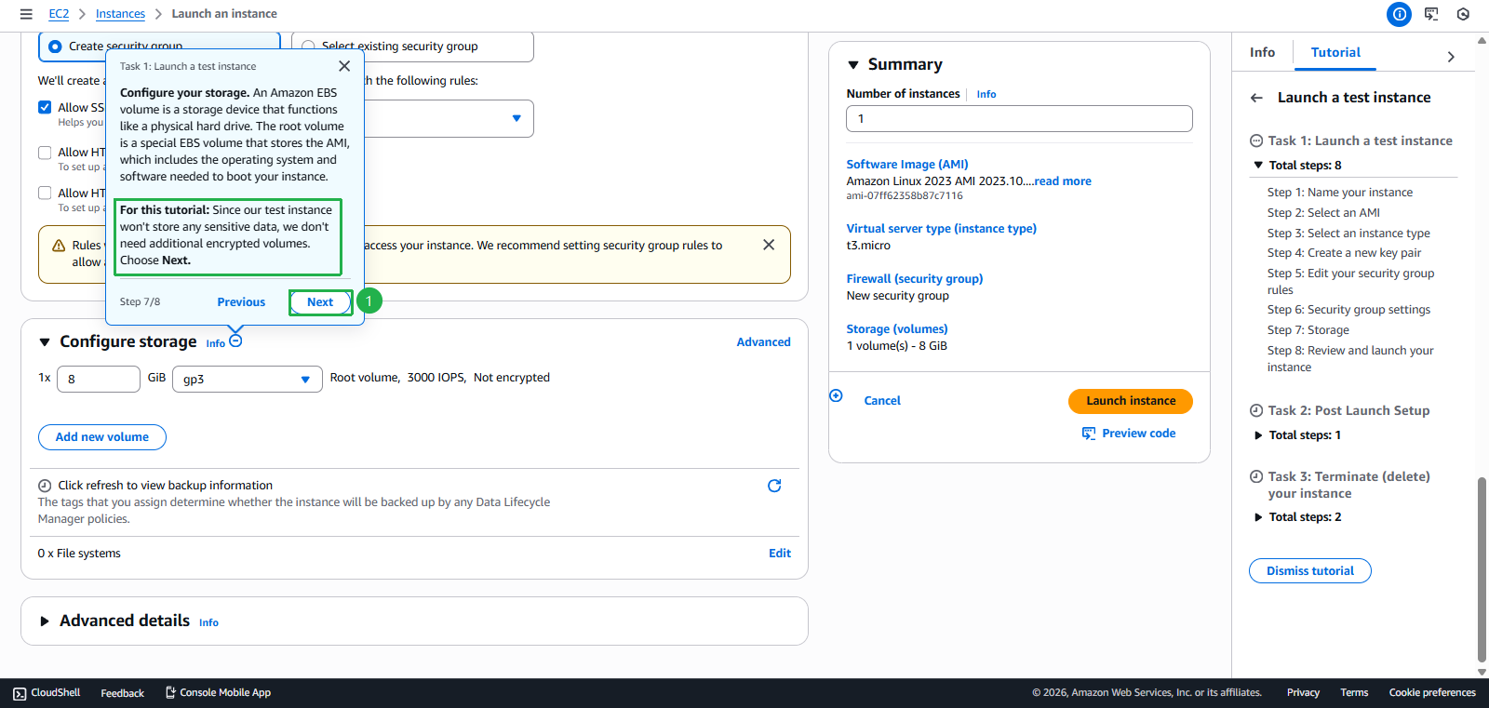Viewport: 1489px width, 708px height.
Task: Open the hamburger navigation menu
Action: [x=26, y=14]
